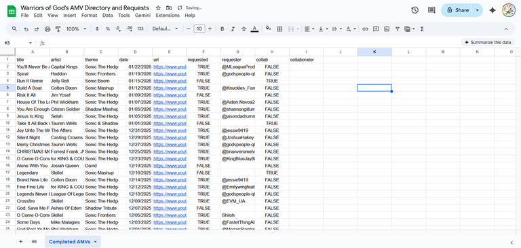Add a new sheet

[x=20, y=242]
